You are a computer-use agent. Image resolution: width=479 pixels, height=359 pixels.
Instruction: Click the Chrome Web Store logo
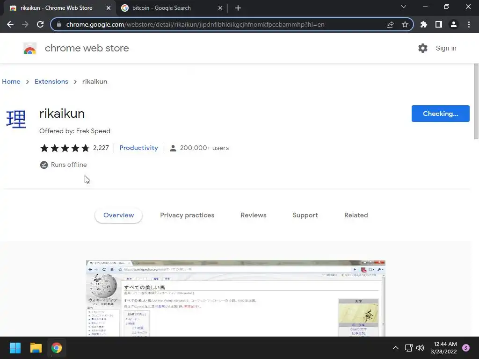(x=30, y=48)
